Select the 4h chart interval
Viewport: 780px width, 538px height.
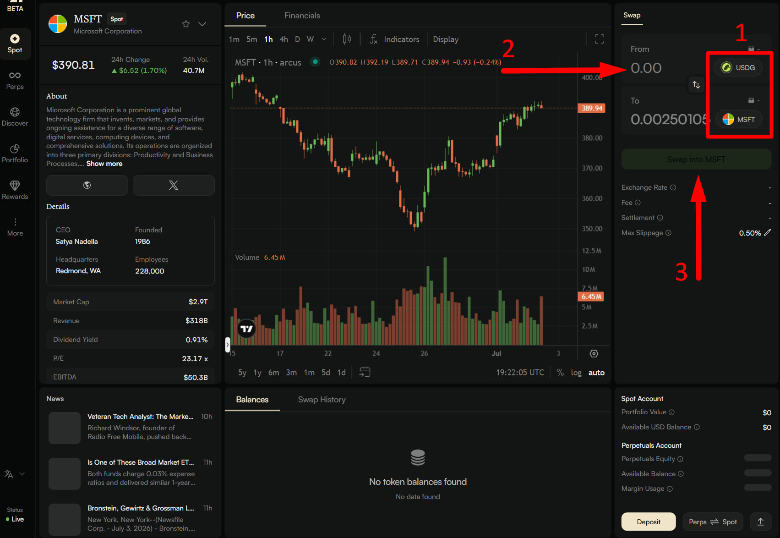284,39
